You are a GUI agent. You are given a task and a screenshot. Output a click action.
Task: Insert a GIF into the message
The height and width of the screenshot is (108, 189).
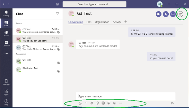103,103
